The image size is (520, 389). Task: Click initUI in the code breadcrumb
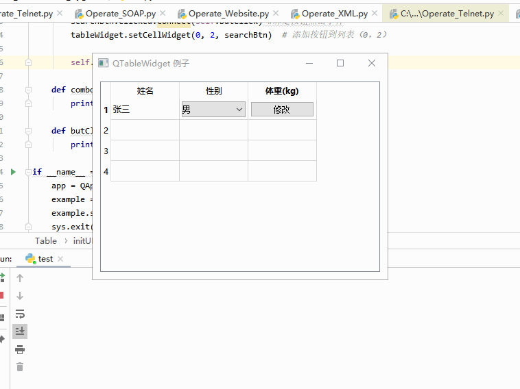(82, 240)
